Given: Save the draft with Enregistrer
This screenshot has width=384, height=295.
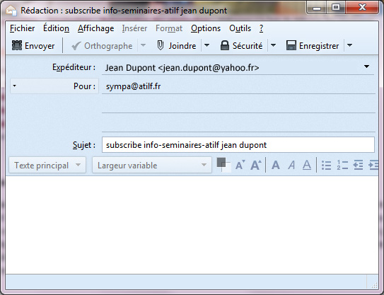Looking at the screenshot, I should [313, 46].
